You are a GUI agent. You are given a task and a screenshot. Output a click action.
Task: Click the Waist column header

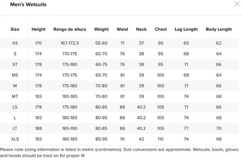pos(122,29)
